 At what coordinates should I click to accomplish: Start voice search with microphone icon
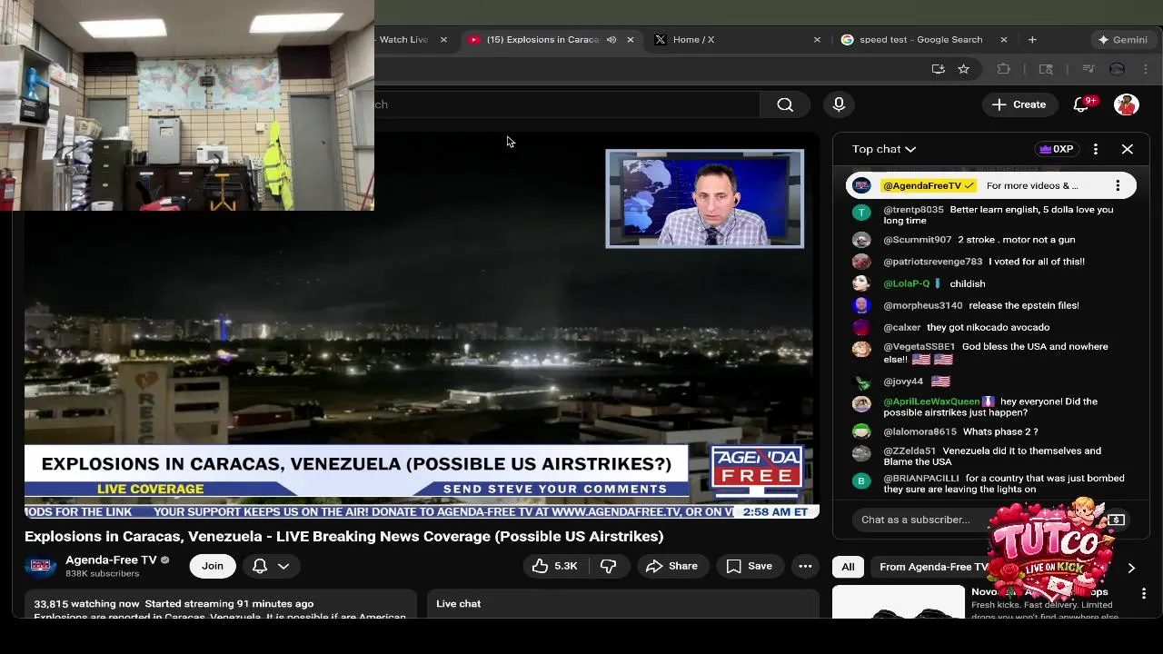coord(839,104)
